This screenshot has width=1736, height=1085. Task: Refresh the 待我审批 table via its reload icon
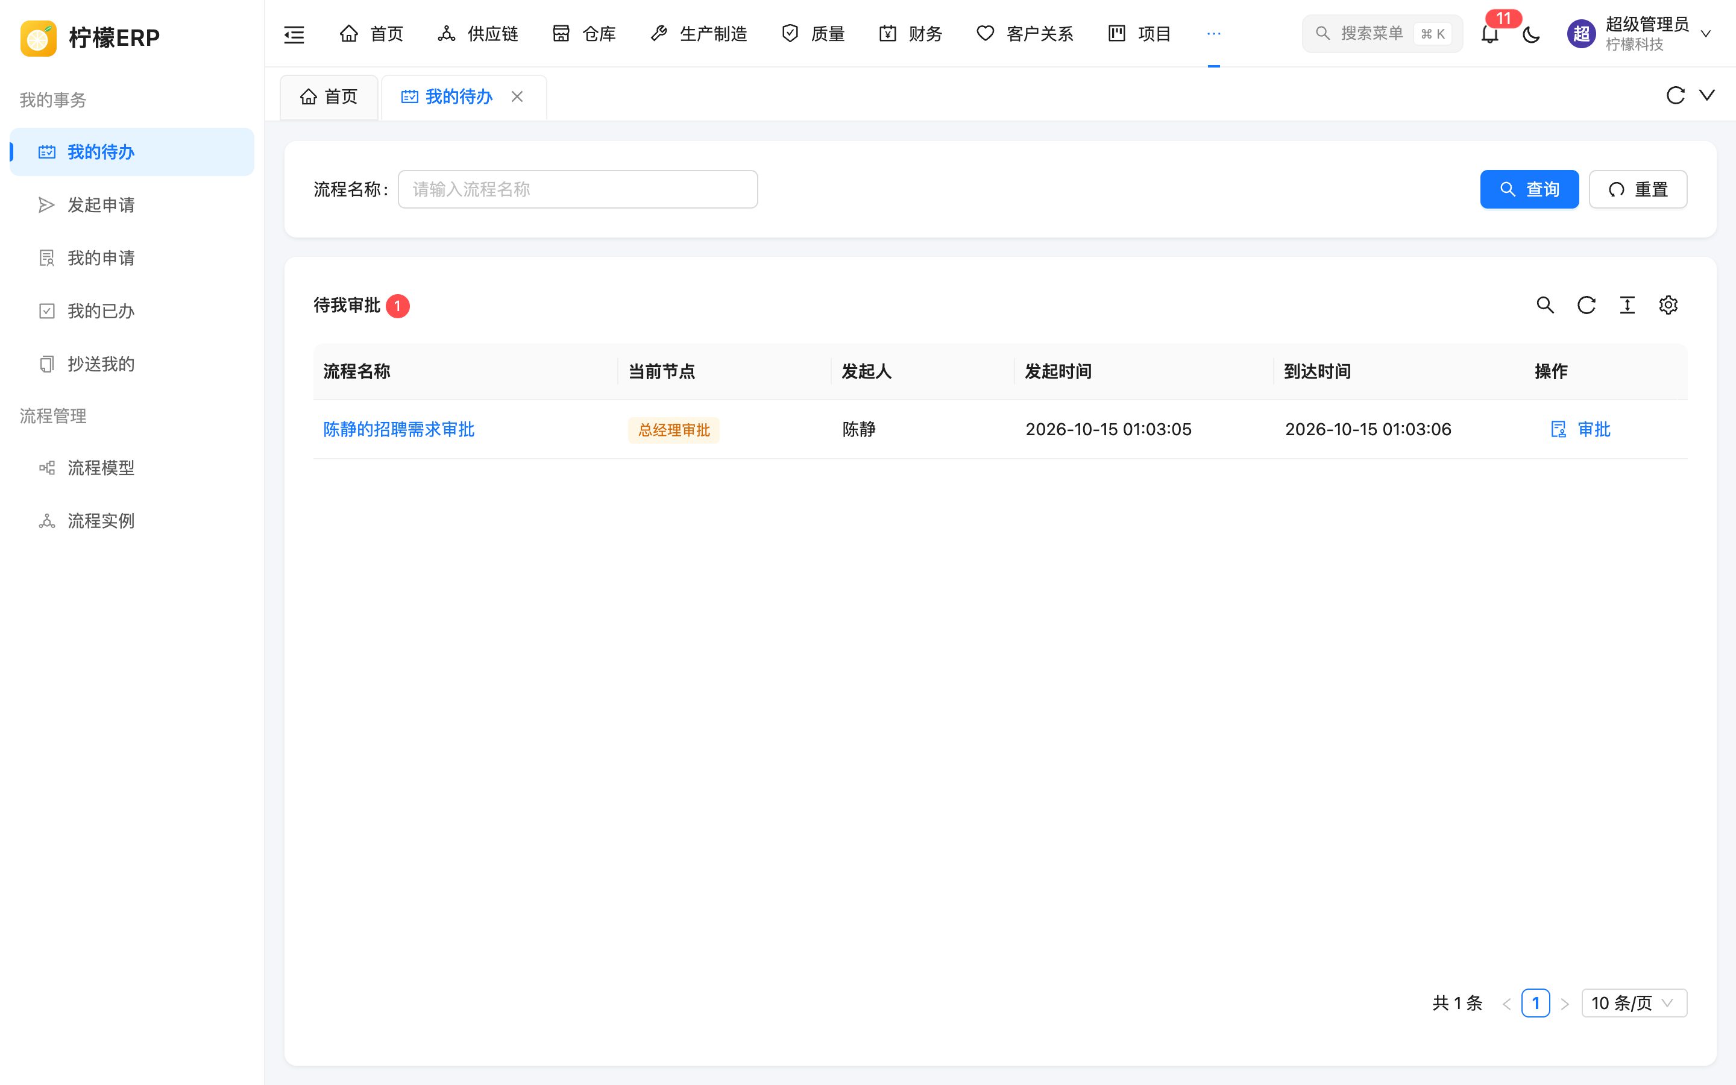coord(1586,305)
